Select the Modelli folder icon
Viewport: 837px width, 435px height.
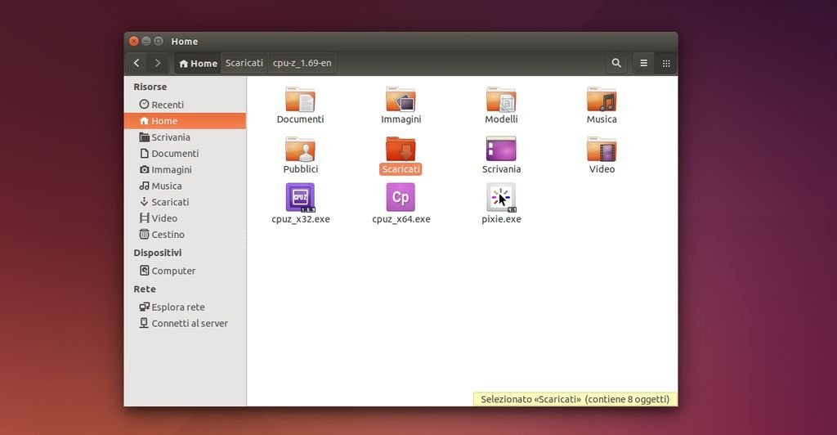pyautogui.click(x=501, y=100)
